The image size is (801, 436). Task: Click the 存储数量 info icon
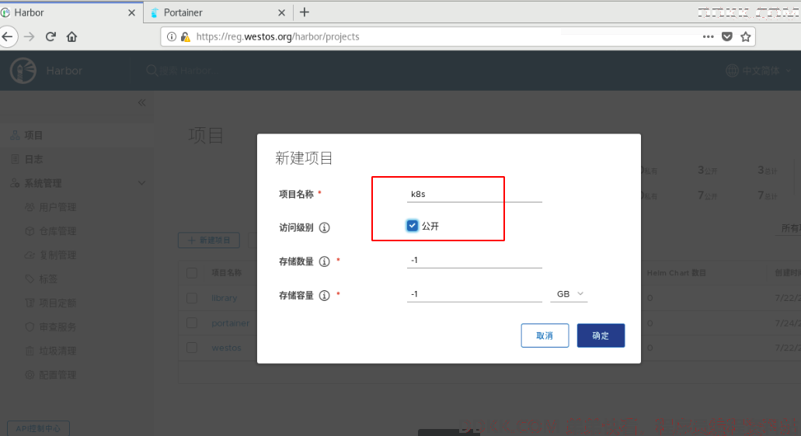coord(325,261)
